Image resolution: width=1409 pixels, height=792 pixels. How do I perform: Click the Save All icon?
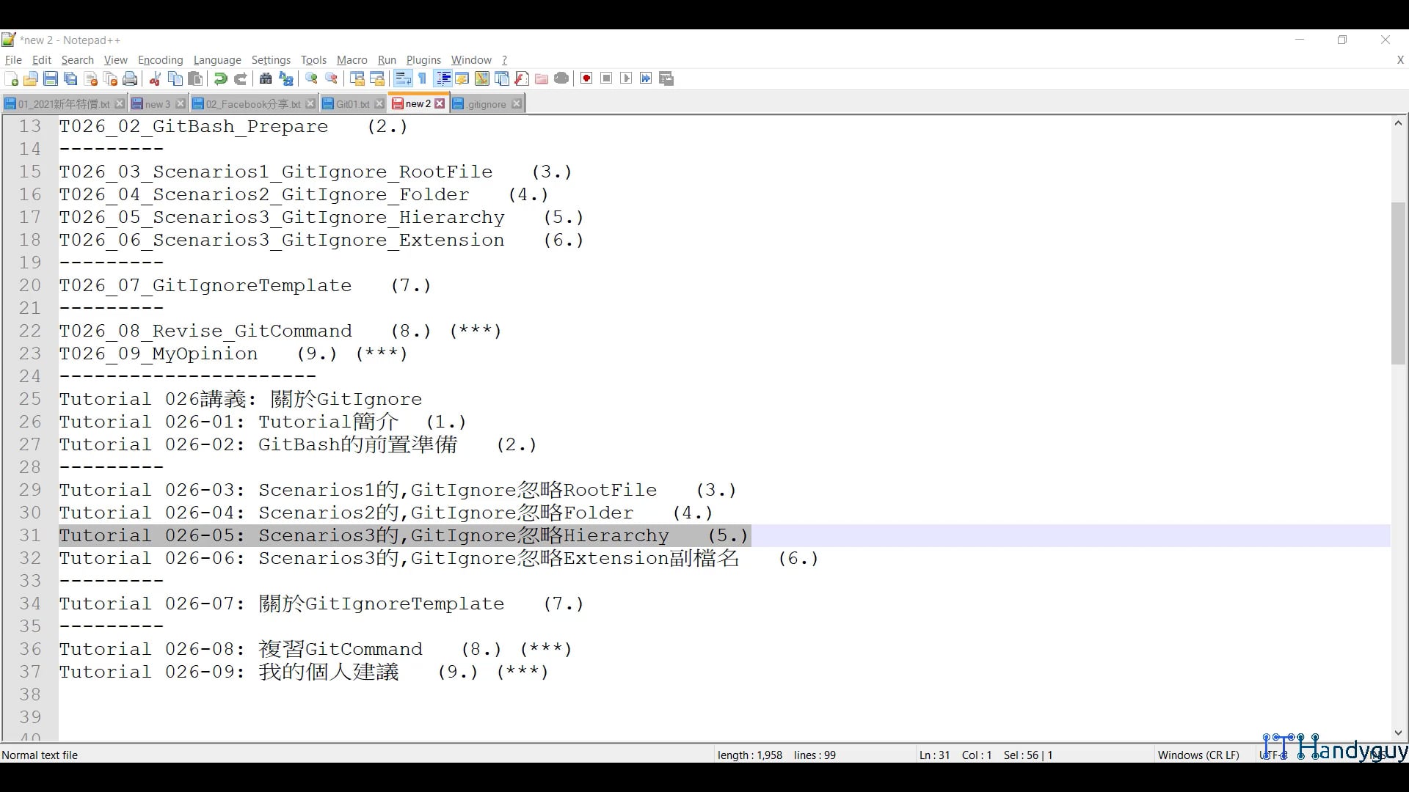pos(70,78)
